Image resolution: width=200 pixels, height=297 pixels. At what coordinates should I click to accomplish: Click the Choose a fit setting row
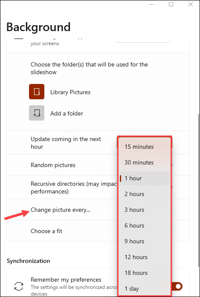98,231
